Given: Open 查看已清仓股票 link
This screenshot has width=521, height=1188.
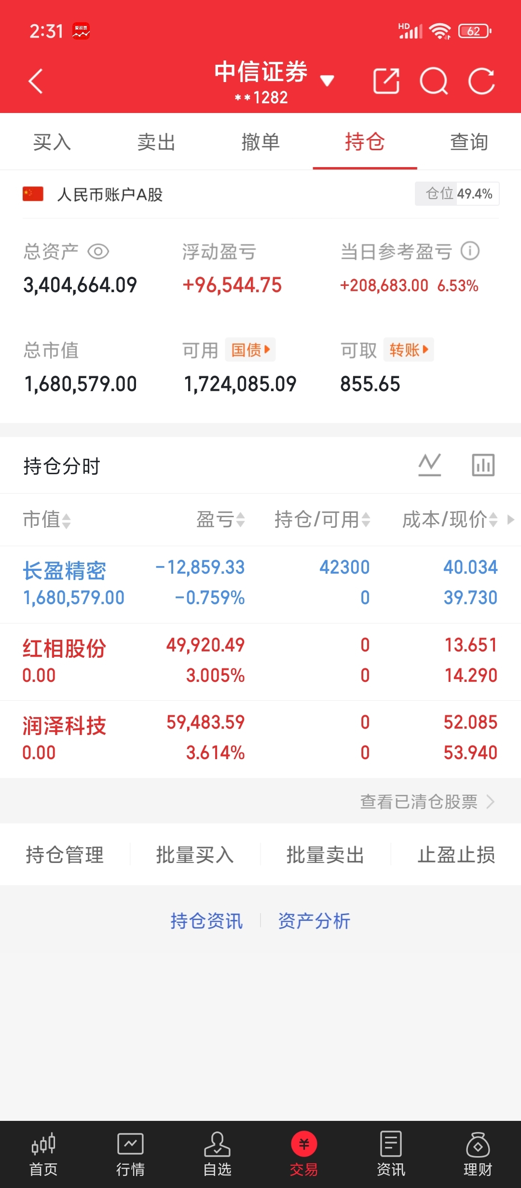Looking at the screenshot, I should tap(427, 802).
